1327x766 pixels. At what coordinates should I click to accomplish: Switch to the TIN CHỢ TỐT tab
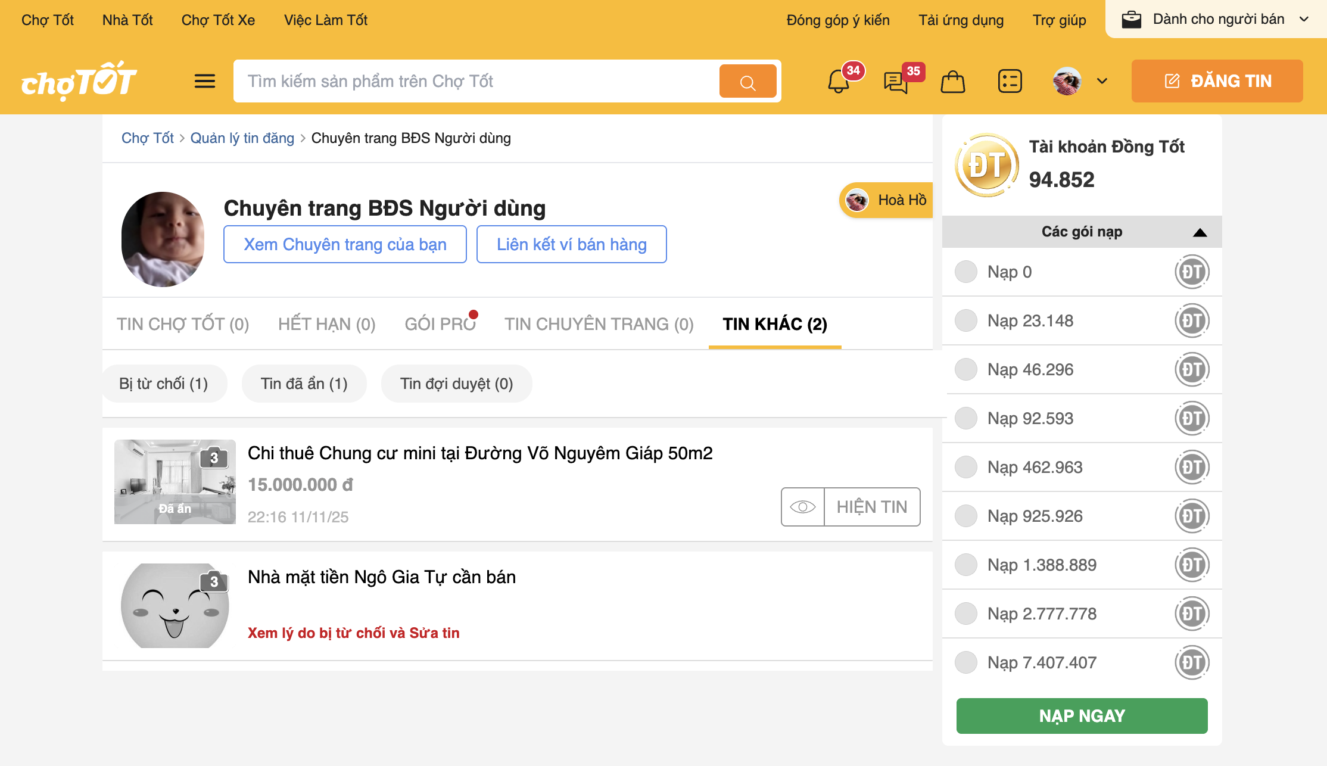click(182, 324)
